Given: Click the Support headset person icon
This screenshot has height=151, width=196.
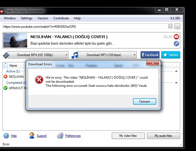Looking at the screenshot, I should click(32, 135).
